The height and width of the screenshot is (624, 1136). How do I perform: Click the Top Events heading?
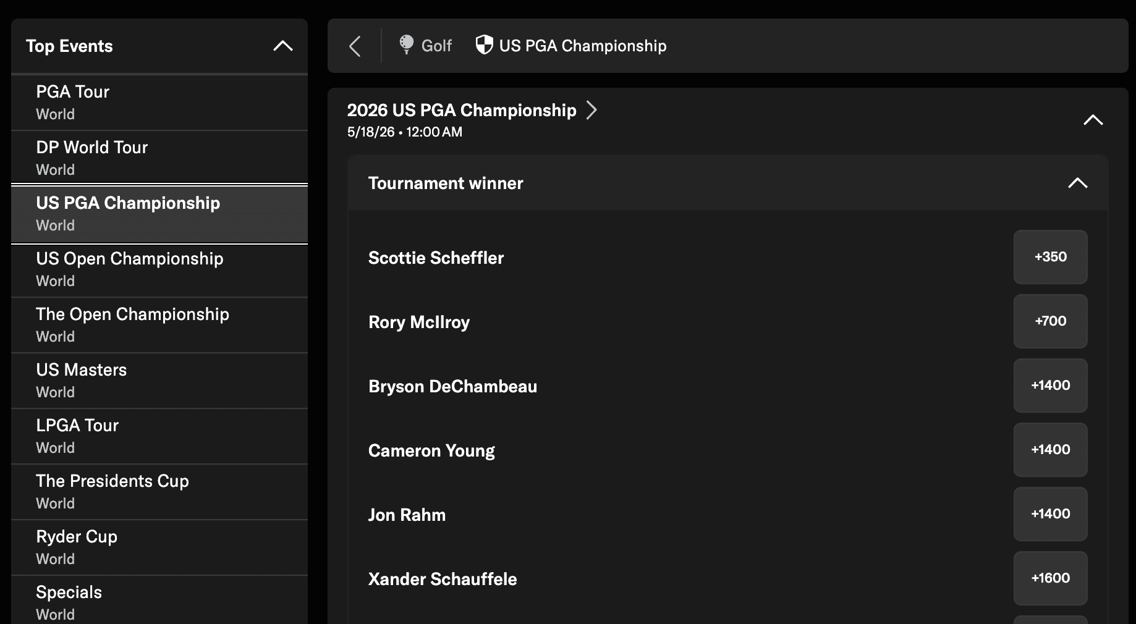coord(69,46)
